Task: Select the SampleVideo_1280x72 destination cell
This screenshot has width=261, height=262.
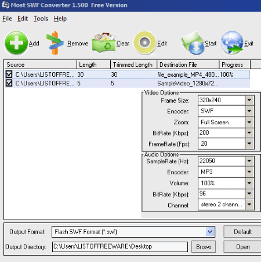Action: tap(188, 84)
